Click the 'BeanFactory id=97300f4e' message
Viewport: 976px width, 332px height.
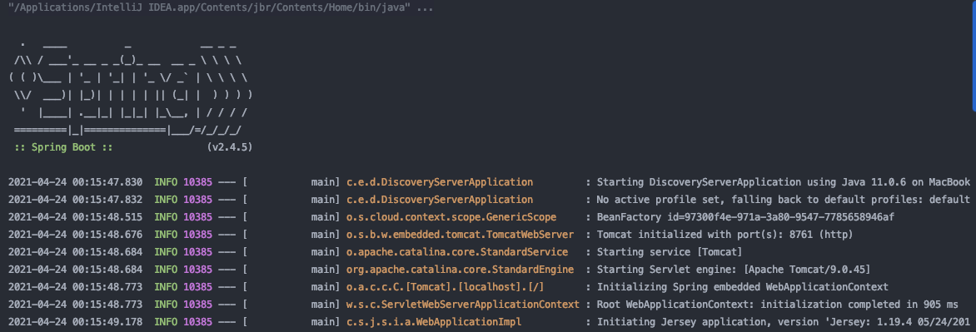(x=745, y=217)
